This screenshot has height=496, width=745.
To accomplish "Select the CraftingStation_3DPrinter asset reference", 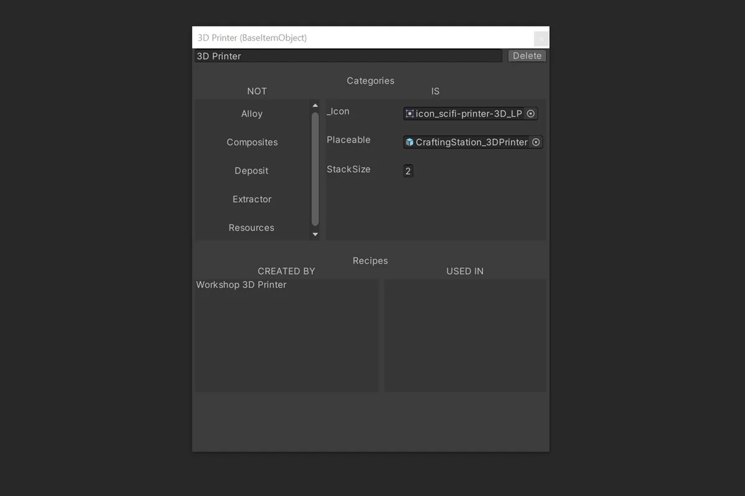I will 469,142.
